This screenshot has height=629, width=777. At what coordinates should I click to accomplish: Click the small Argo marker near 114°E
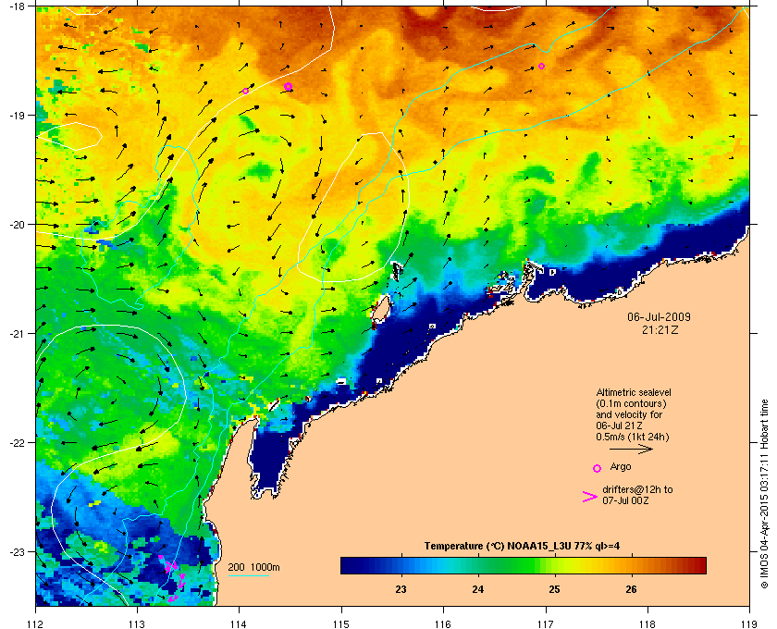coord(246,92)
